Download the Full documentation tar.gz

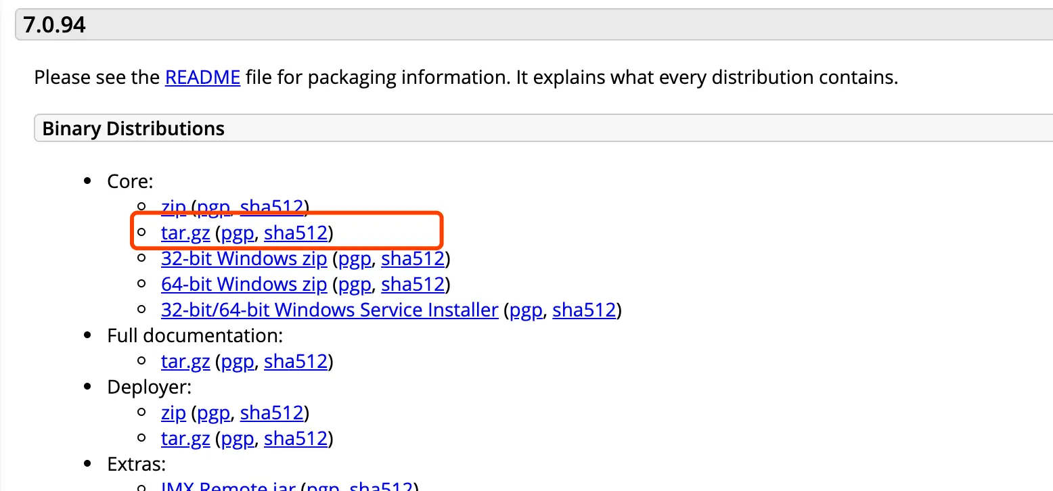185,362
